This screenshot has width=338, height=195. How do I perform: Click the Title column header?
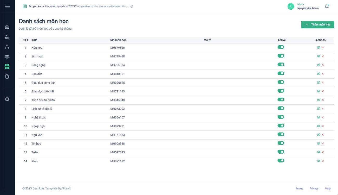[x=34, y=40]
